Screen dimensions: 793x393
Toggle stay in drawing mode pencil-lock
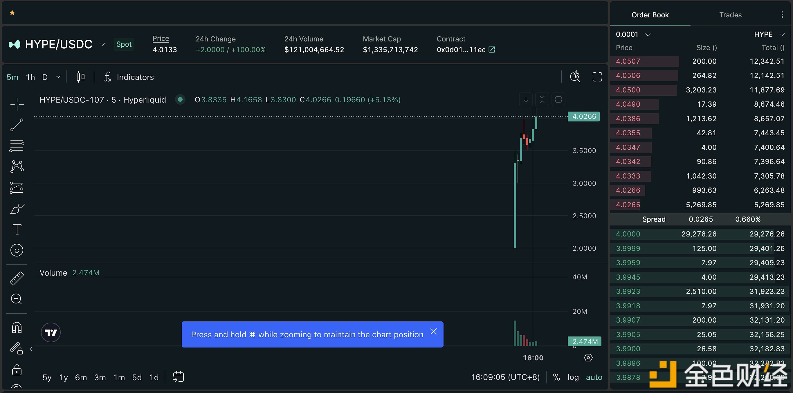pyautogui.click(x=17, y=348)
